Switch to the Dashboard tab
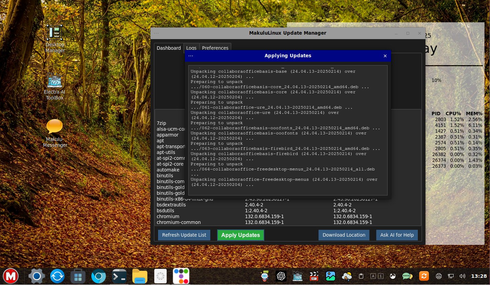Viewport: 490px width, 285px height. pos(169,48)
